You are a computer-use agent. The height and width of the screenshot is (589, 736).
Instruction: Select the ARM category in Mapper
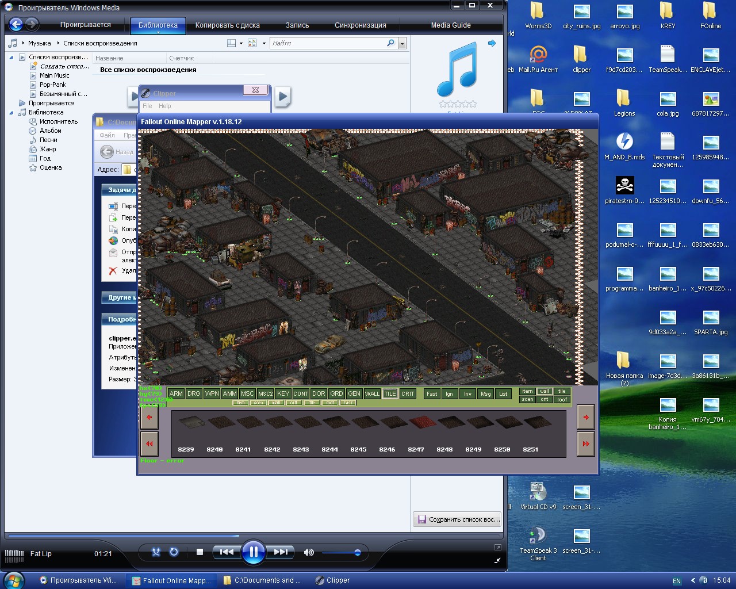[176, 393]
